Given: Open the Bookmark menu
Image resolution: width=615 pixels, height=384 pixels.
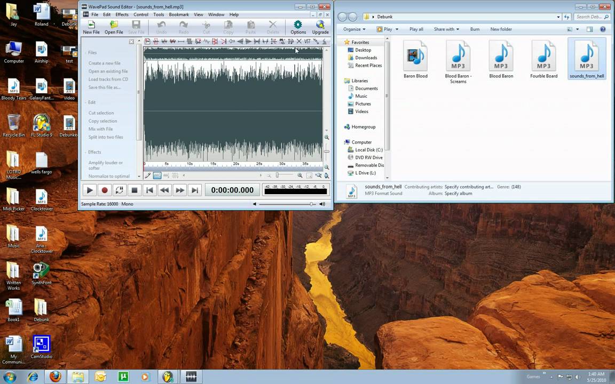Looking at the screenshot, I should 179,14.
